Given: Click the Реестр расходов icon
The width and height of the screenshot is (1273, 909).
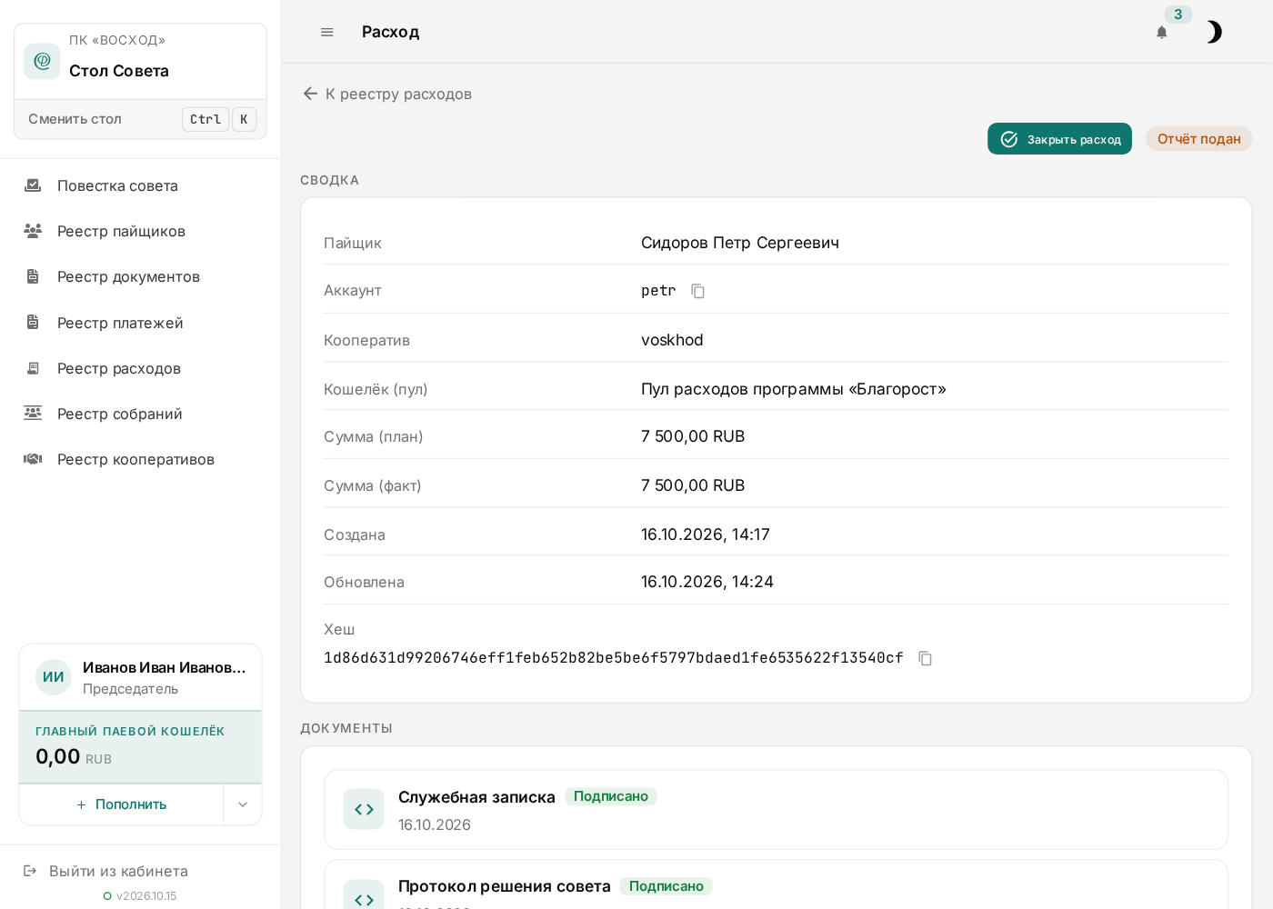Looking at the screenshot, I should (x=33, y=368).
